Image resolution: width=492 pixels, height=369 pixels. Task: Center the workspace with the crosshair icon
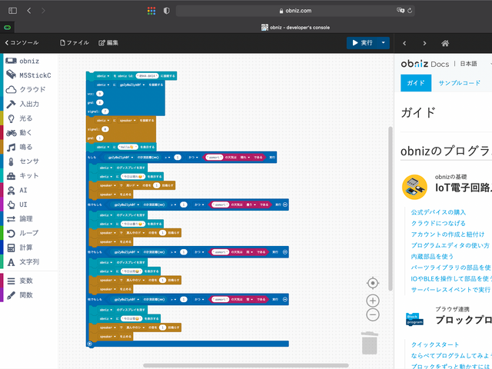click(x=373, y=283)
